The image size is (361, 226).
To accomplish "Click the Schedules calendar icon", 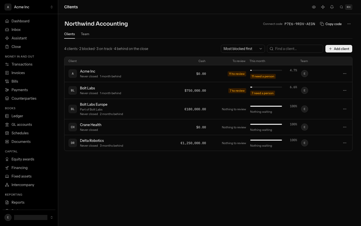I will (7, 133).
